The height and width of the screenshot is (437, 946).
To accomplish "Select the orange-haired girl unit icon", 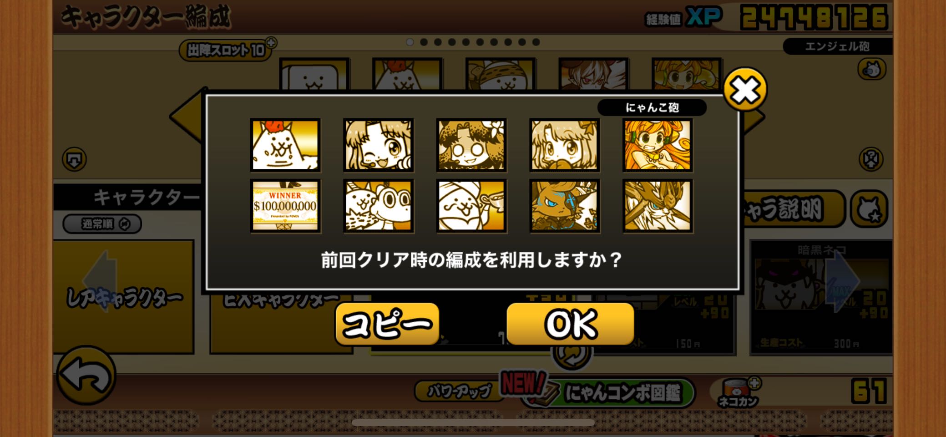I will point(658,145).
